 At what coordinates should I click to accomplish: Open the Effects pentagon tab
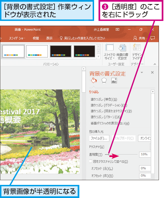click(104, 81)
